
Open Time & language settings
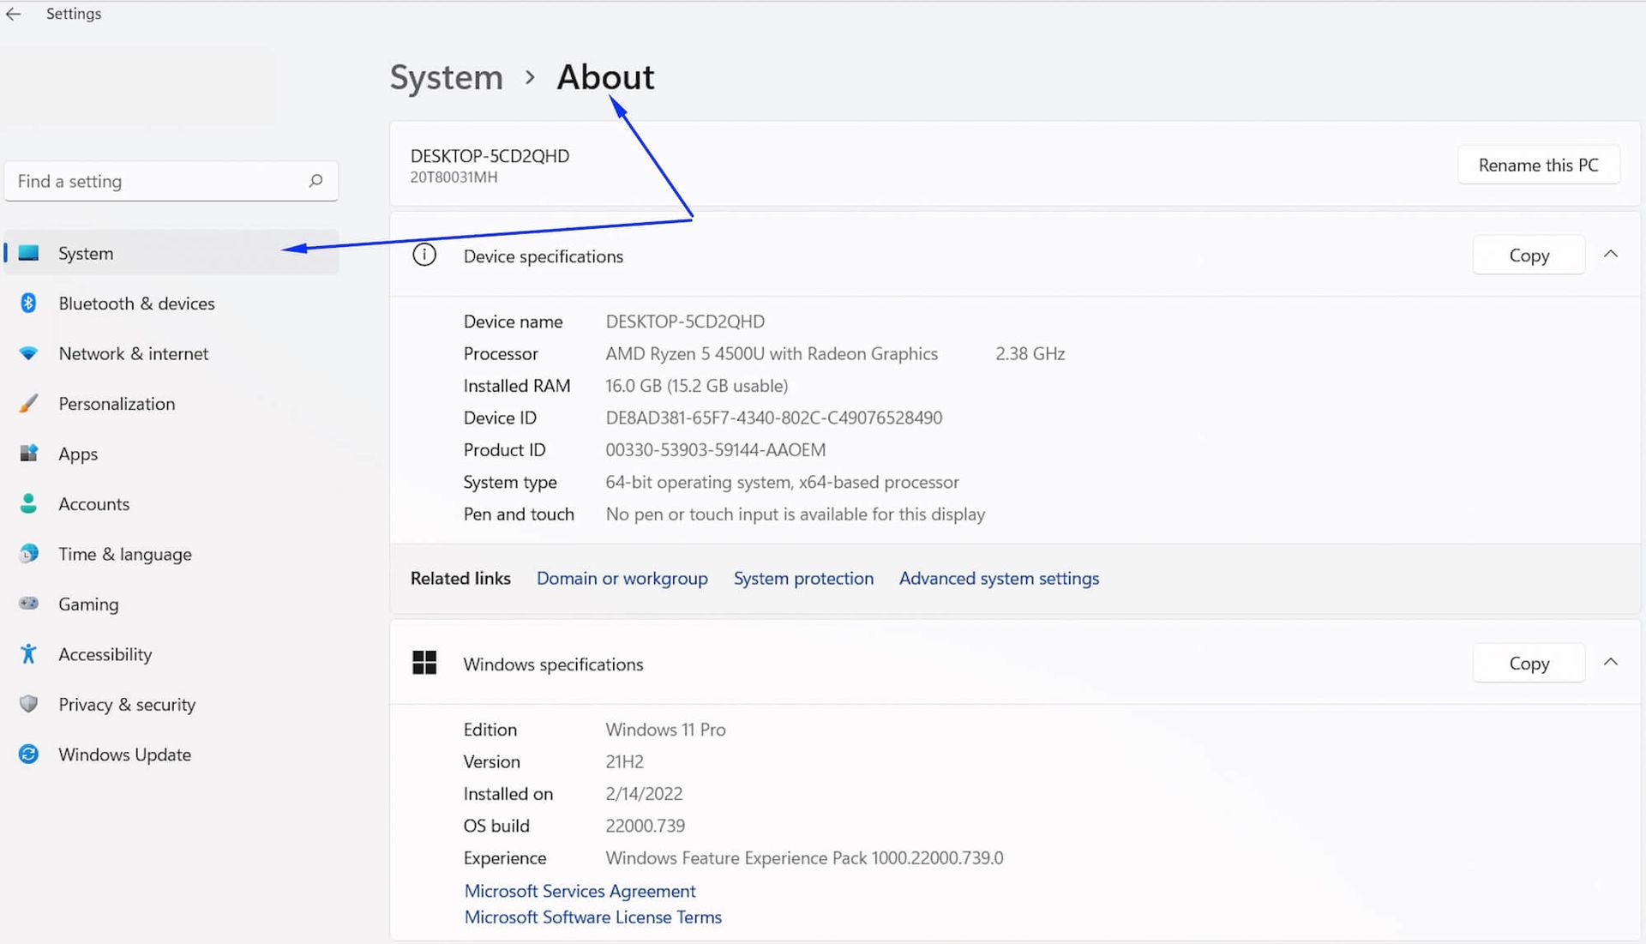(x=171, y=554)
